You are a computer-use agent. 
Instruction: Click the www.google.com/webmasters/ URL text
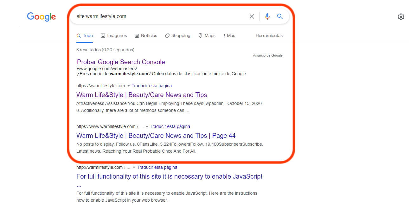tap(107, 69)
